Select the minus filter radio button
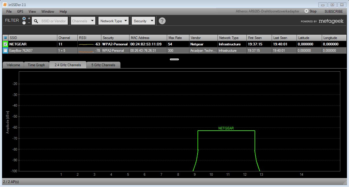 point(24,23)
